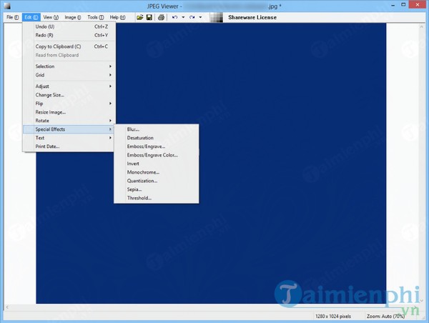This screenshot has width=429, height=323.
Task: Click the pixelated shareware logo icon
Action: click(217, 17)
